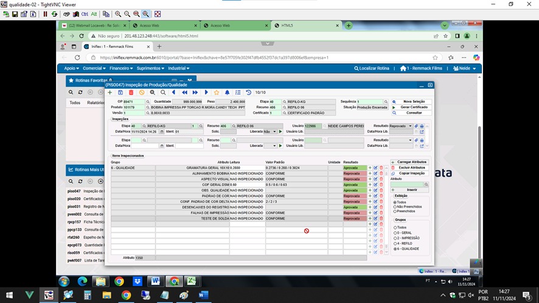The image size is (539, 303).
Task: Delete the record with the red trash icon
Action: tap(131, 92)
